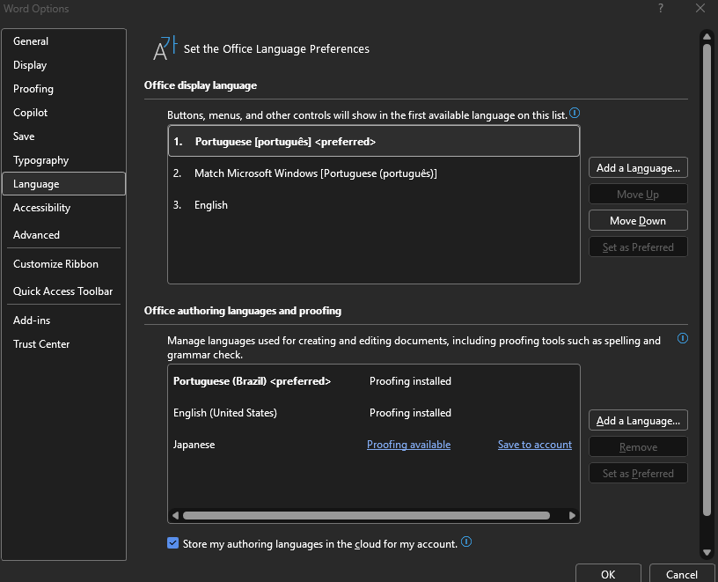Click the info icon next to cloud storage option

(x=466, y=541)
